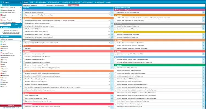Click the Шахматы icon in sidebar list
Image resolution: width=206 pixels, height=109 pixels.
click(x=1, y=87)
